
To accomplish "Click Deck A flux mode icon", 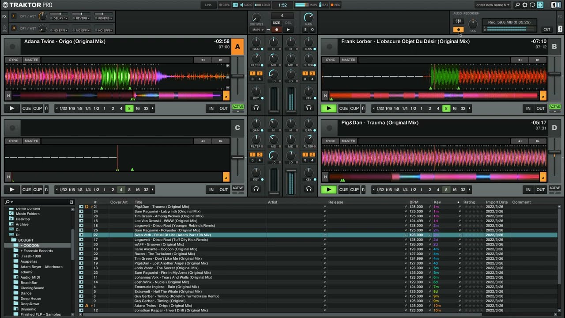I will pyautogui.click(x=46, y=108).
